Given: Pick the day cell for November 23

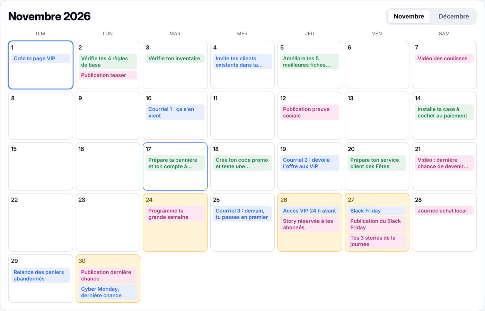Looking at the screenshot, I should (108, 222).
